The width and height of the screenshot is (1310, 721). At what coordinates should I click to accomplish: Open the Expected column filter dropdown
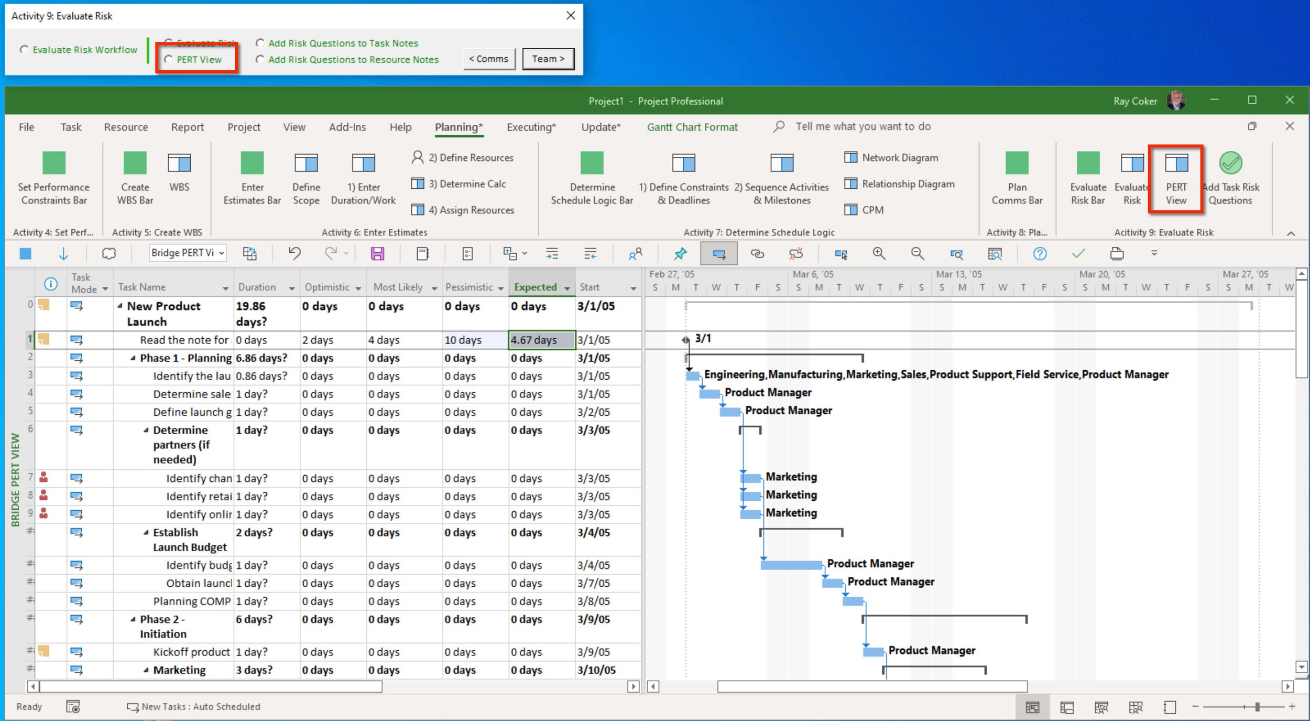tap(567, 288)
